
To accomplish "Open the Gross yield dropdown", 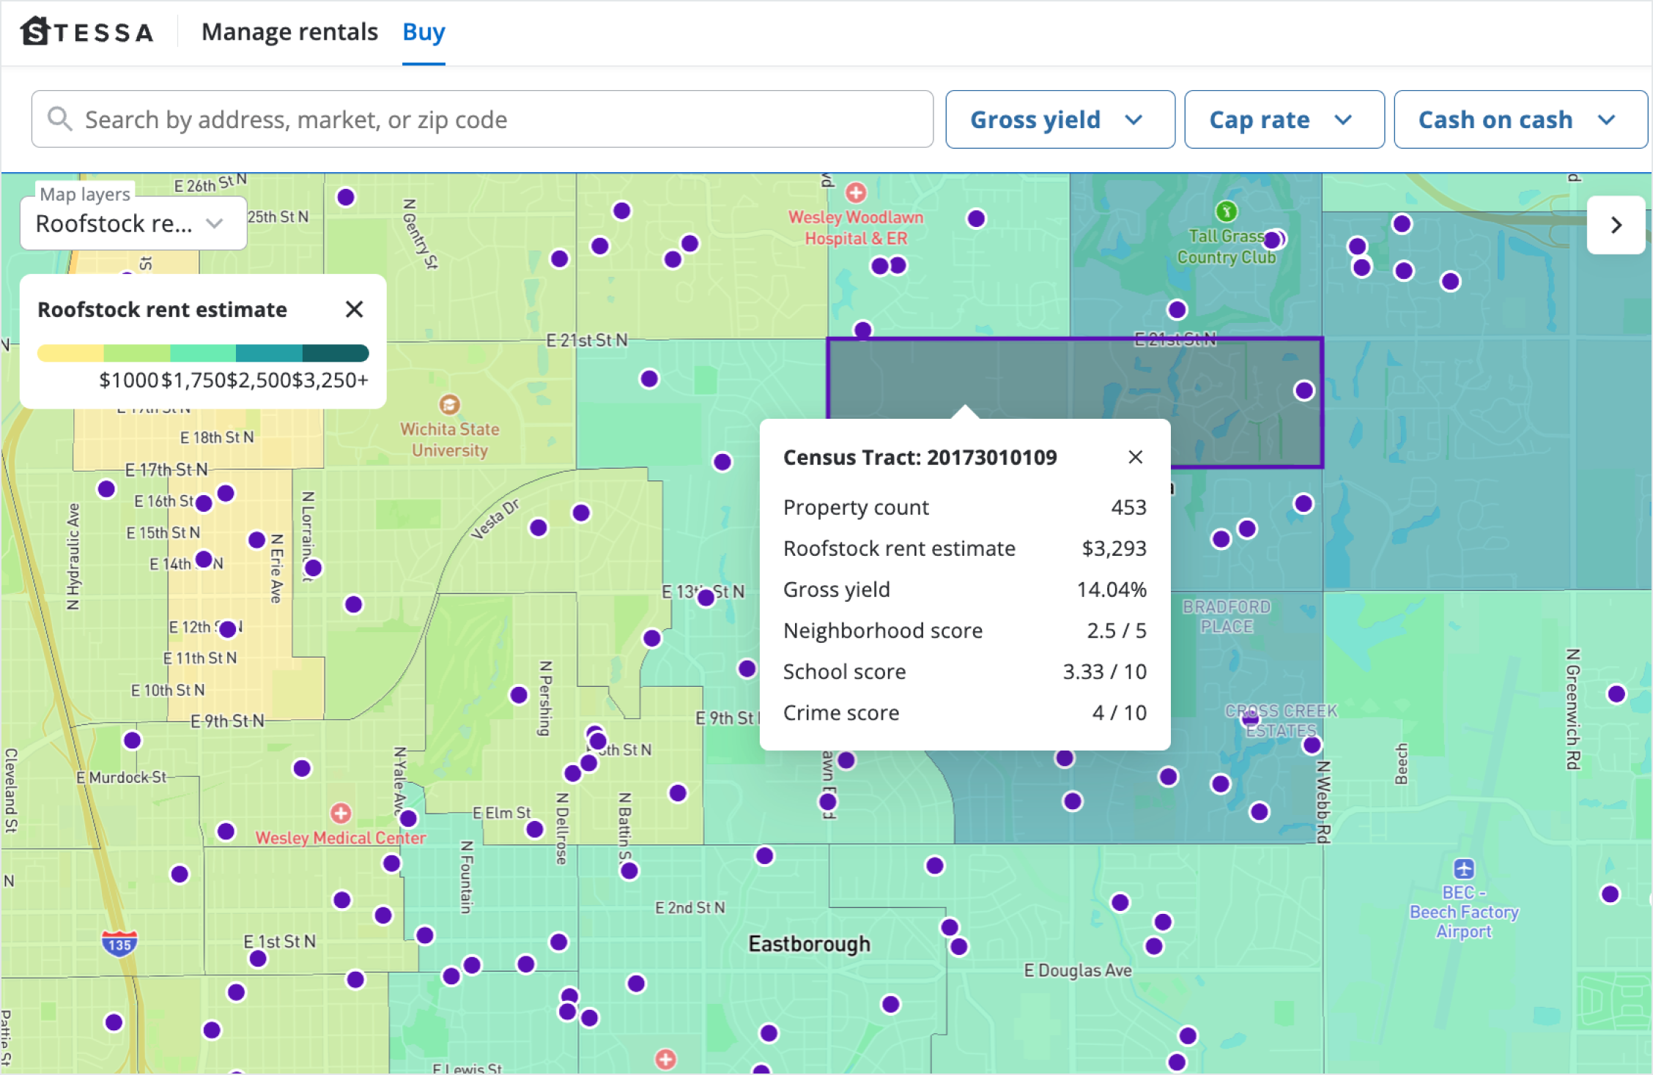I will click(1059, 119).
